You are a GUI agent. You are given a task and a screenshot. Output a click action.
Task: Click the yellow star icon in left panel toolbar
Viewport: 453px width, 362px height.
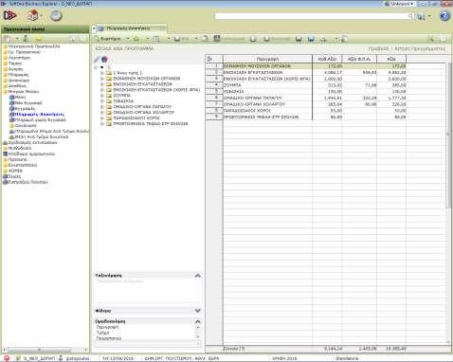coord(38,39)
